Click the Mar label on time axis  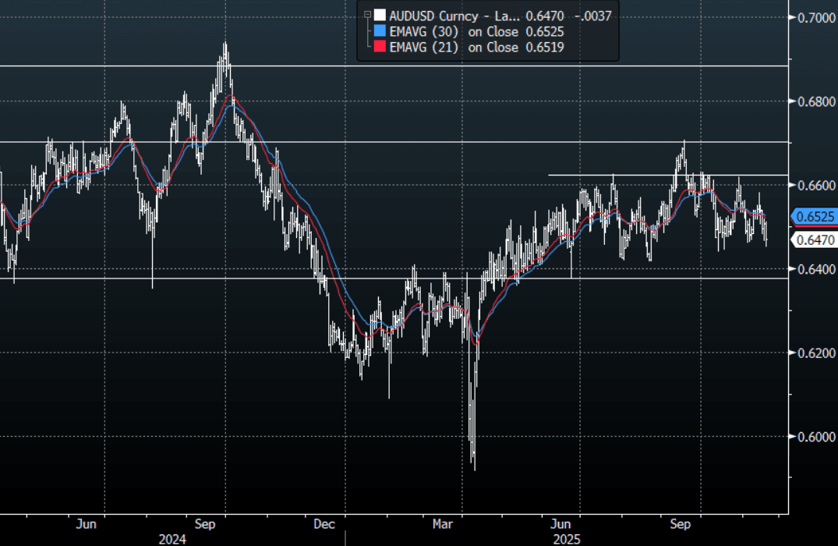pyautogui.click(x=443, y=524)
